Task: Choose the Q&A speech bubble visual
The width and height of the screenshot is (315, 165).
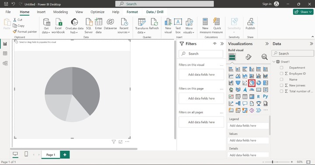Action: pos(245,103)
